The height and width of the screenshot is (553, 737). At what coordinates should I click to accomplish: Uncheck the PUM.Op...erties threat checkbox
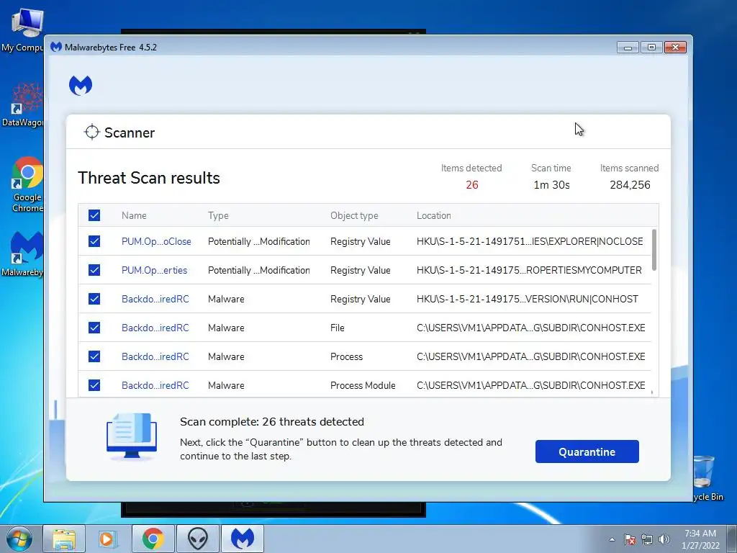coord(94,270)
